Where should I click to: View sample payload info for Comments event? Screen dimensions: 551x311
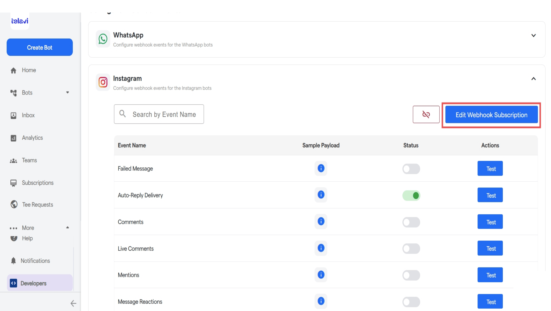click(321, 221)
